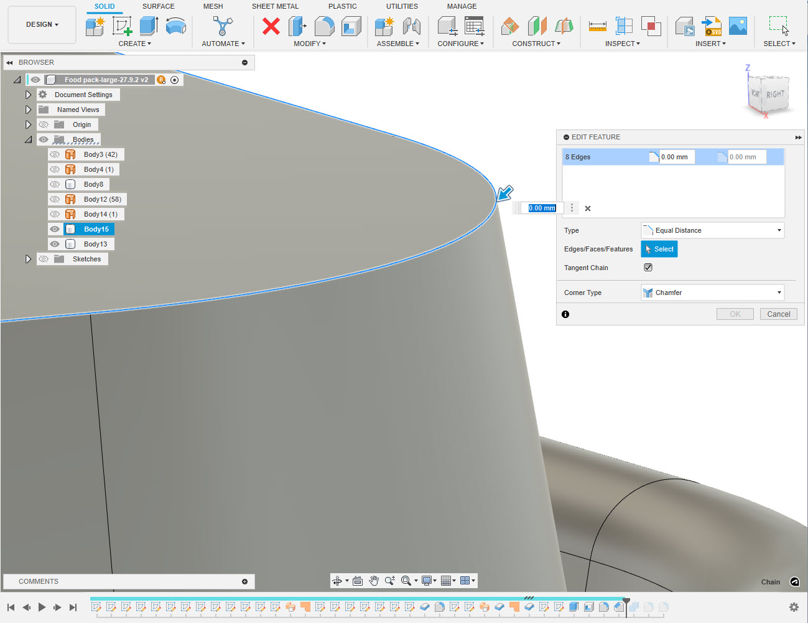Viewport: 808px width, 623px height.
Task: Open the Automate tool icon
Action: [x=223, y=26]
